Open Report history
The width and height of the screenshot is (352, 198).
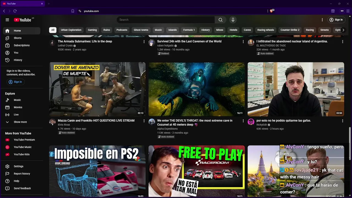point(22,174)
